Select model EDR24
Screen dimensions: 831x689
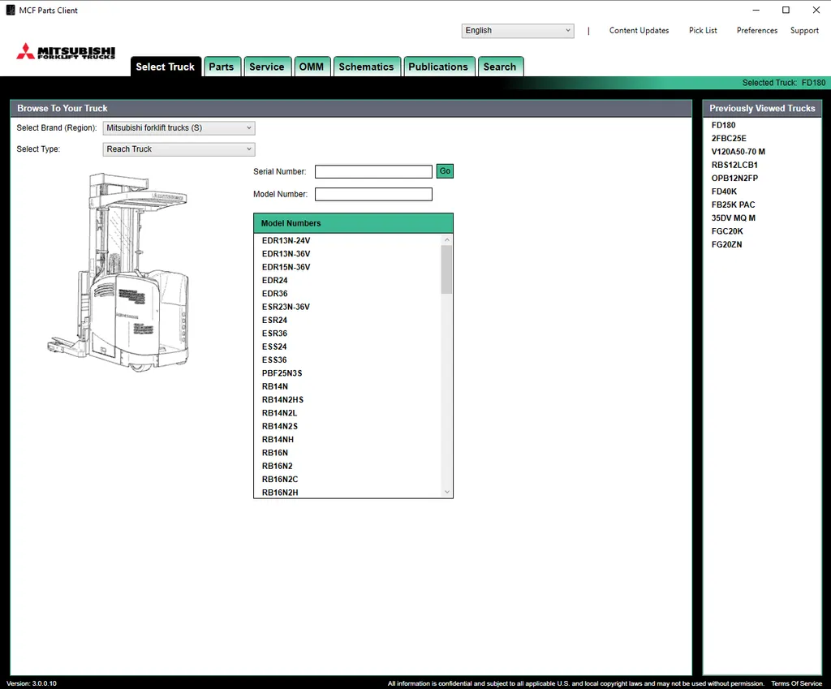point(274,280)
